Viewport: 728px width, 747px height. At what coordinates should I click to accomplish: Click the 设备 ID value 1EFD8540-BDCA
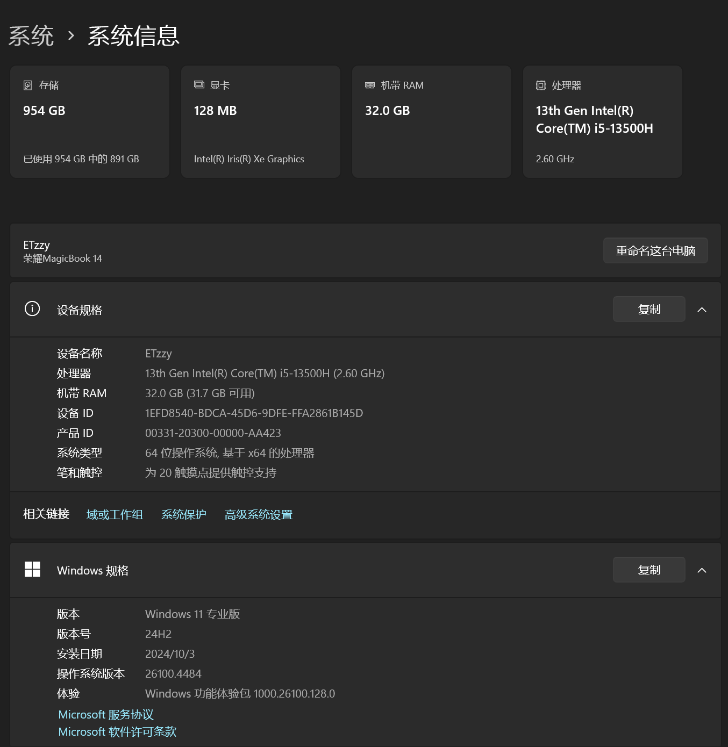click(254, 413)
